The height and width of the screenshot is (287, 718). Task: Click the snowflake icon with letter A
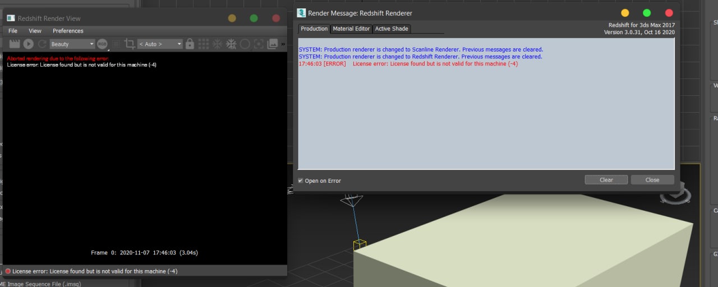[231, 44]
